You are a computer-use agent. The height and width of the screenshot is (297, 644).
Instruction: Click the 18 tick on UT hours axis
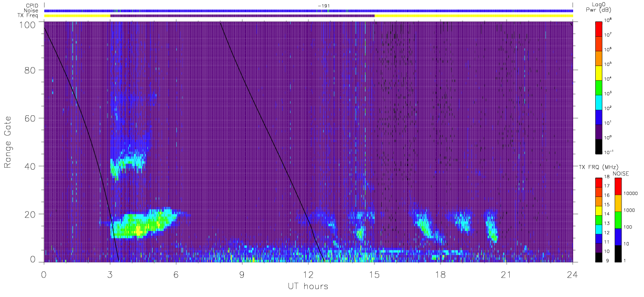(x=441, y=274)
